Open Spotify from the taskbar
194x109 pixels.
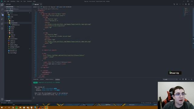pyautogui.click(x=17, y=107)
